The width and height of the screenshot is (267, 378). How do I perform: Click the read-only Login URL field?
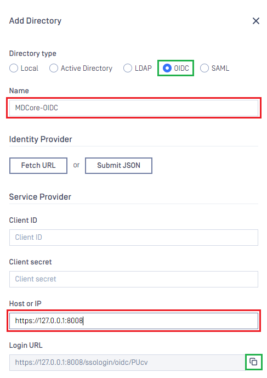coord(127,362)
